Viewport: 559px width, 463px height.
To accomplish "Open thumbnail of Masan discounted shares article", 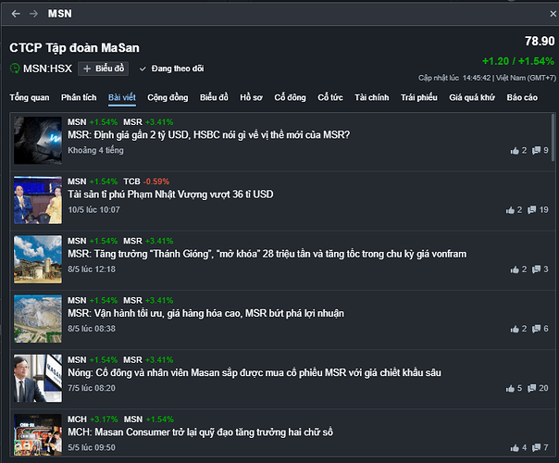I will click(38, 379).
